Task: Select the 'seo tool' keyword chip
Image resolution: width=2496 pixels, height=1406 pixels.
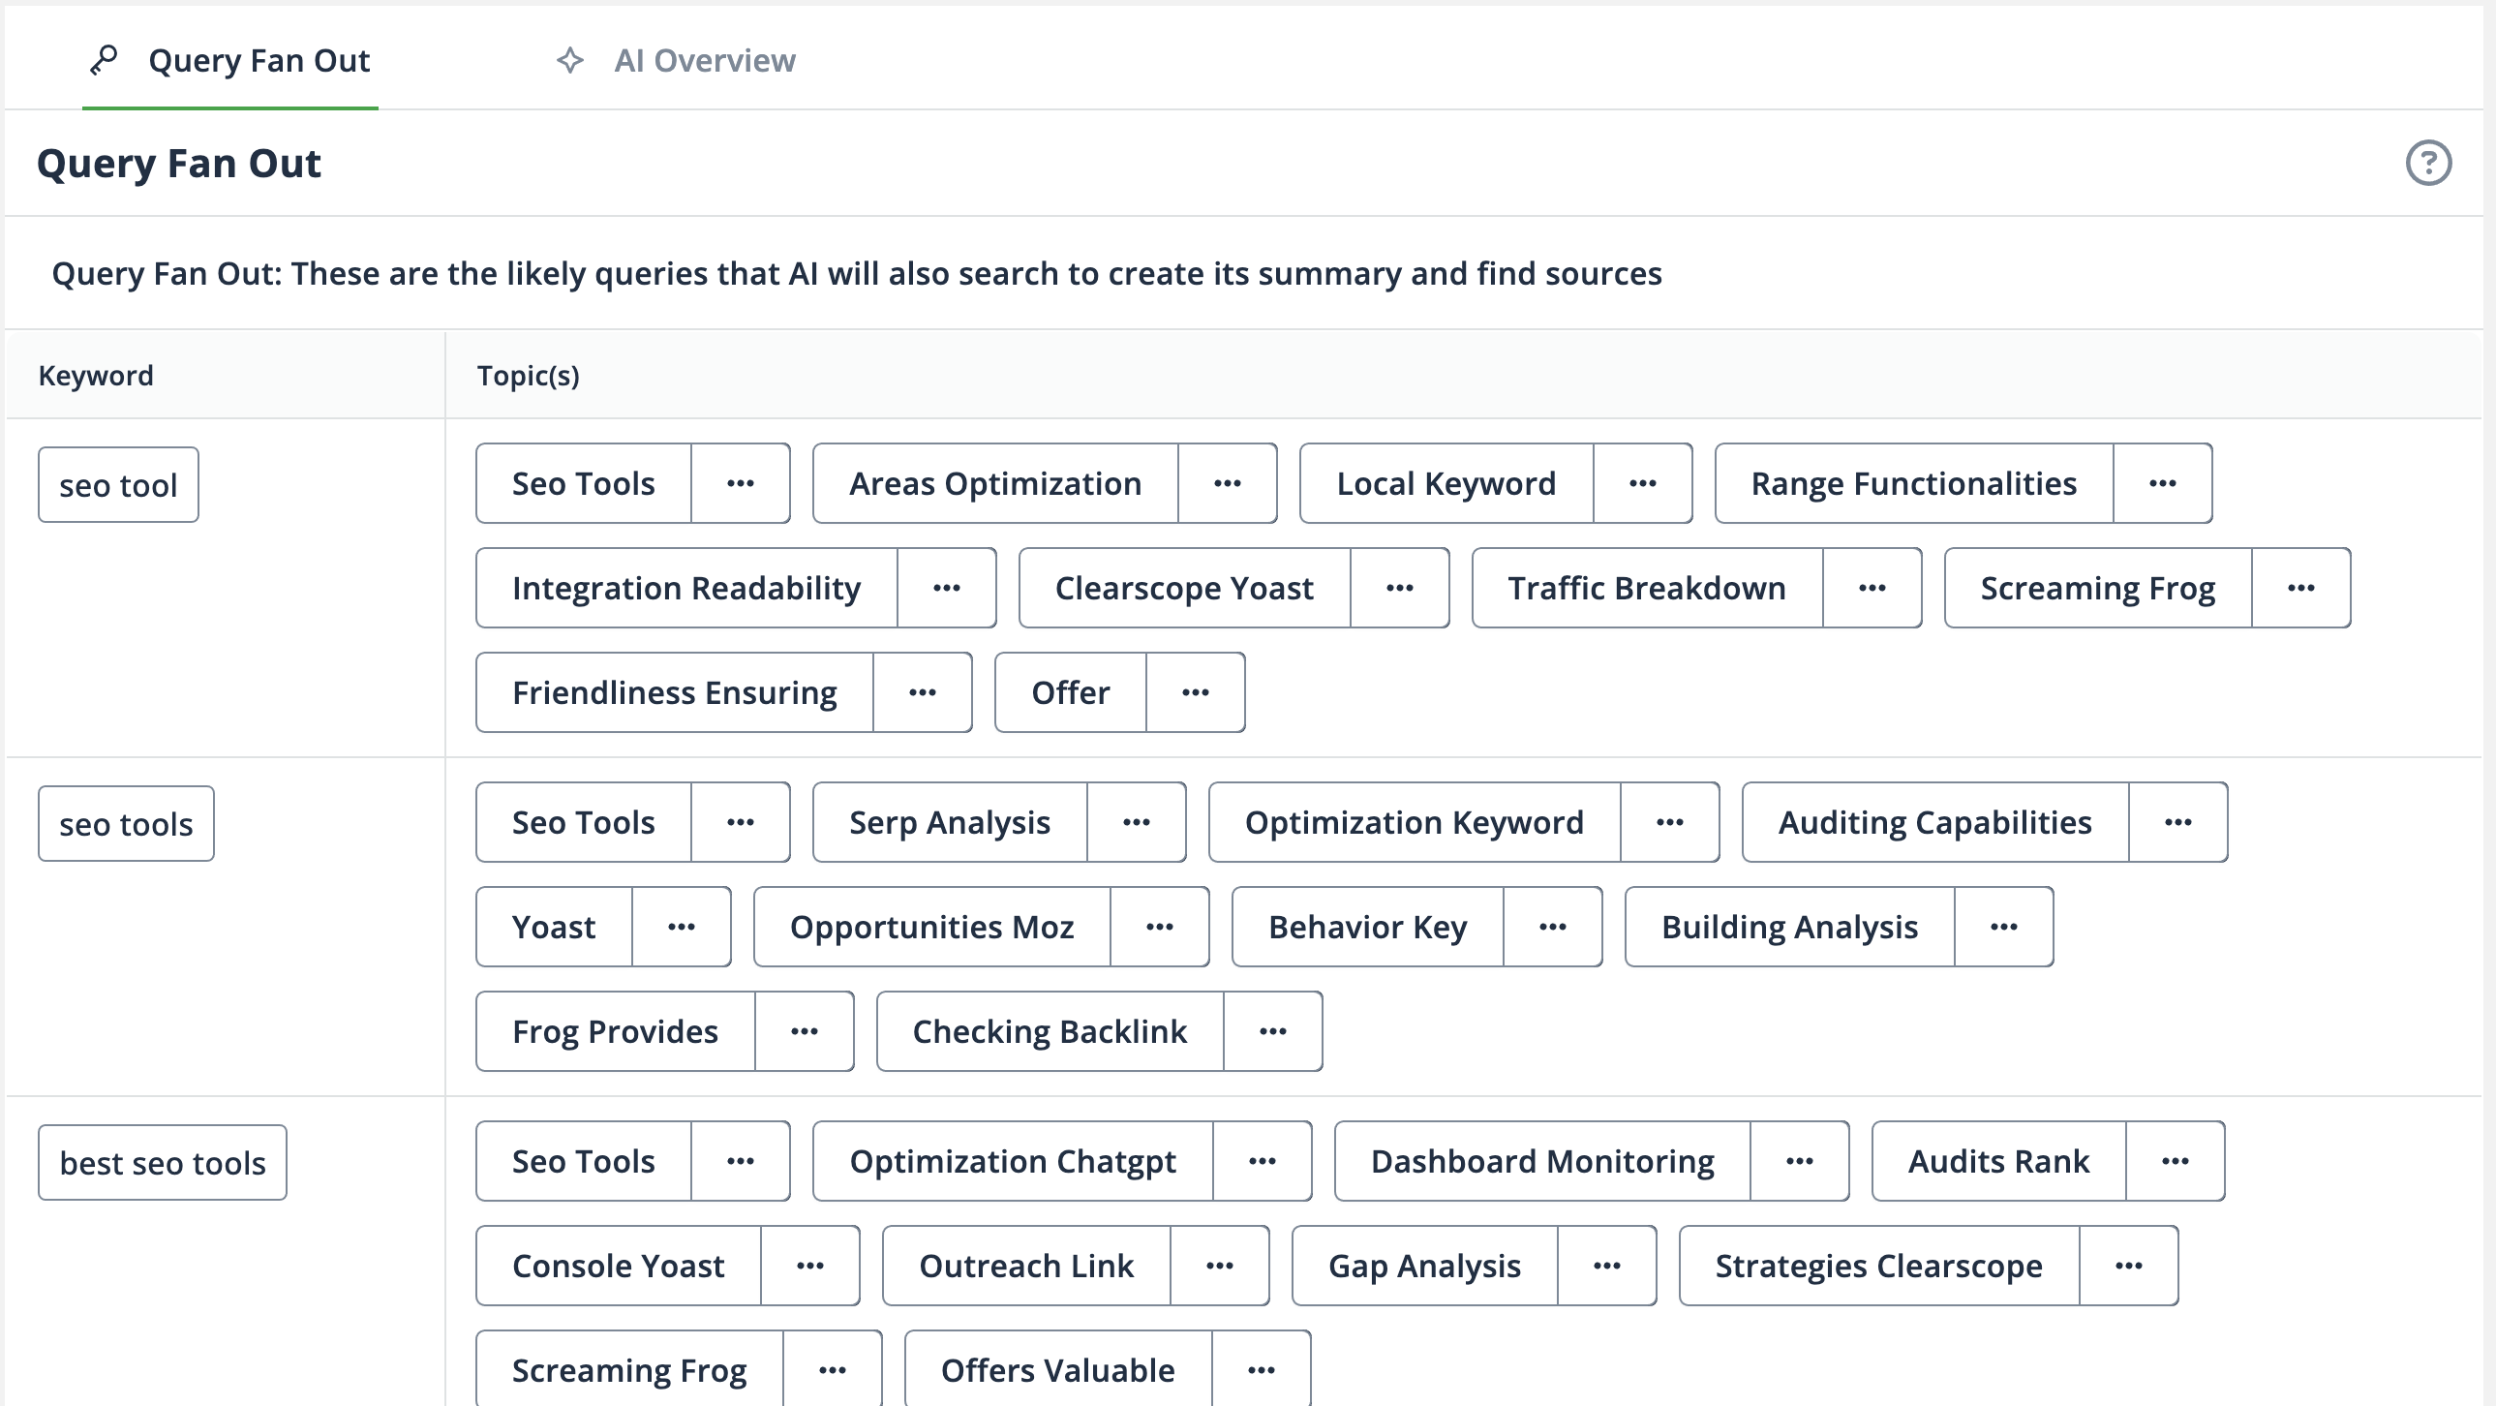Action: click(x=118, y=485)
